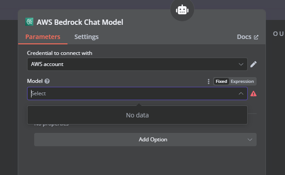Collapse the Model dropdown using its chevron

coord(241,93)
